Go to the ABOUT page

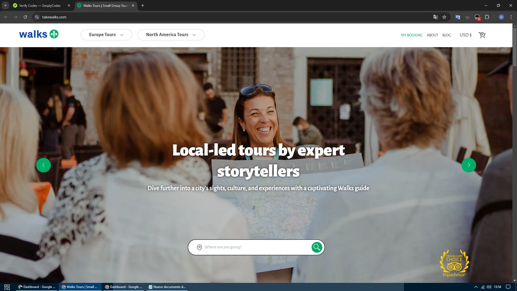(432, 35)
